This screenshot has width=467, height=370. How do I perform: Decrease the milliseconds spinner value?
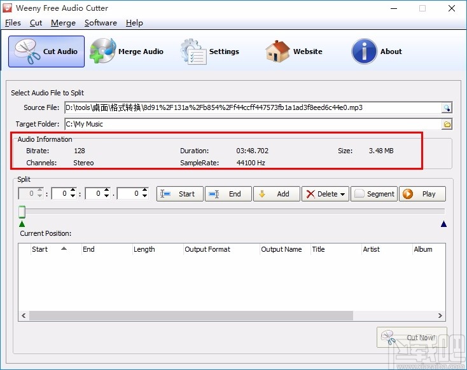click(x=145, y=196)
